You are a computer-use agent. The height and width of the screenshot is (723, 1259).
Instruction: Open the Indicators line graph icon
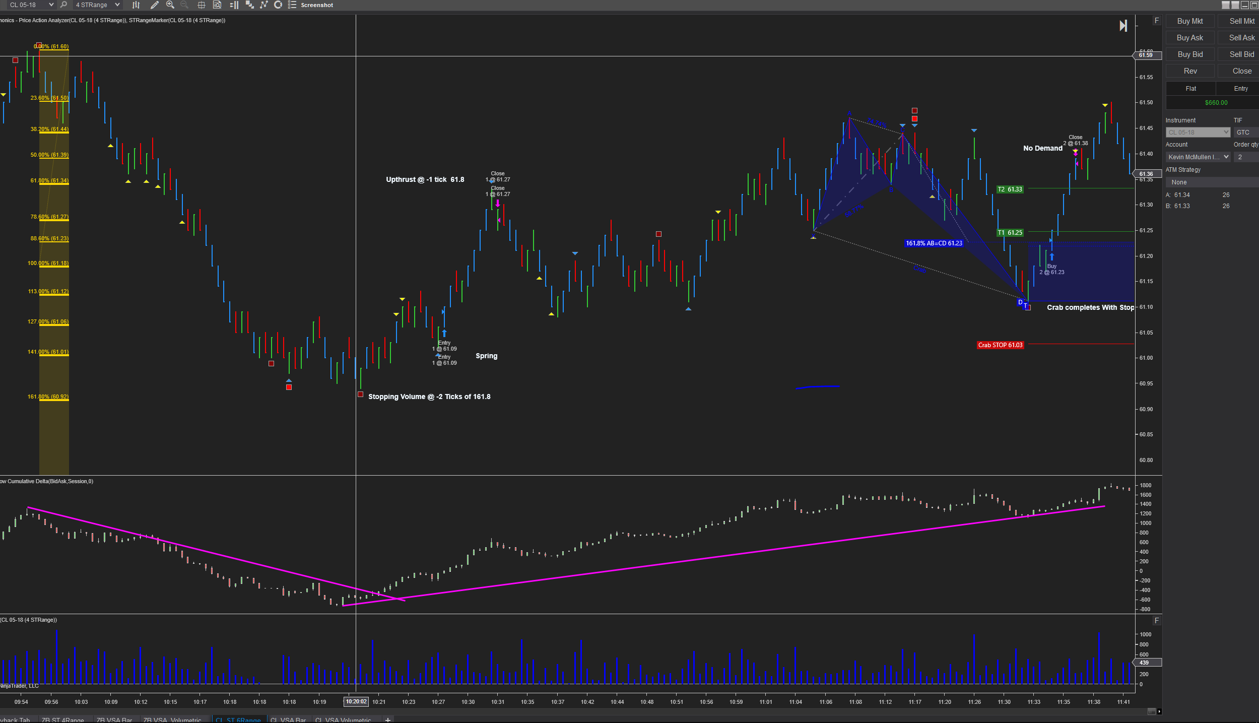point(263,5)
